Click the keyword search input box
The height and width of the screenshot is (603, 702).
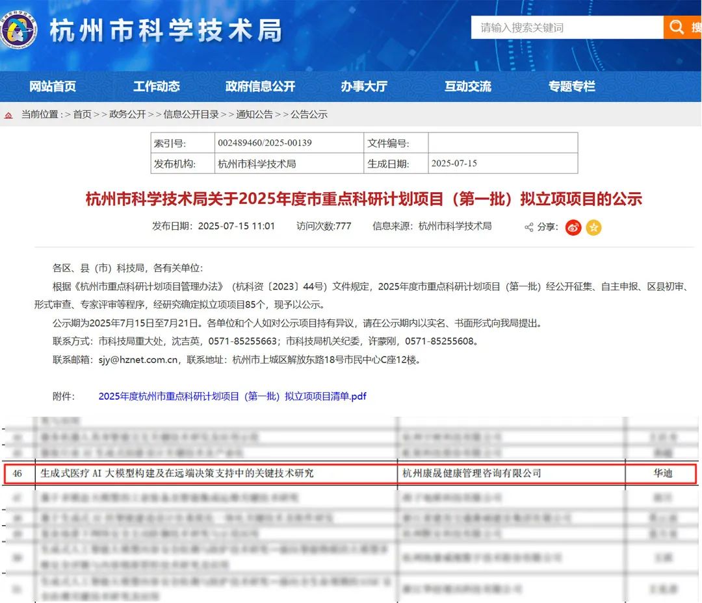point(565,27)
